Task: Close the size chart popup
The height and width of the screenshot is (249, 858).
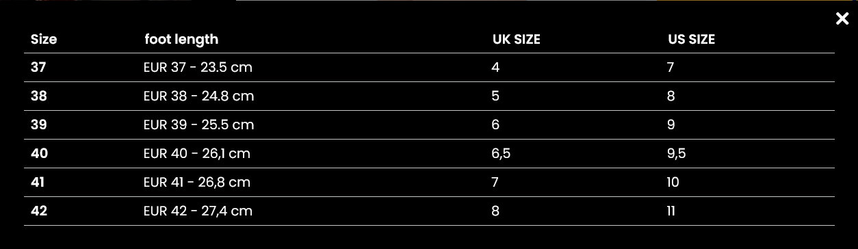Action: click(x=842, y=18)
